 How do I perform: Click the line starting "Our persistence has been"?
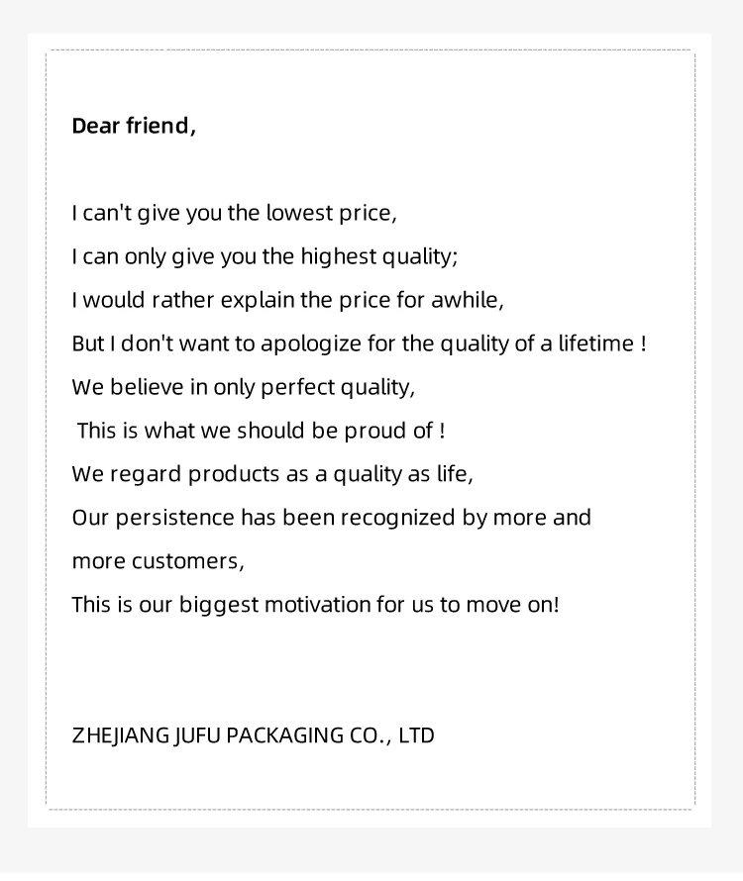click(x=331, y=518)
